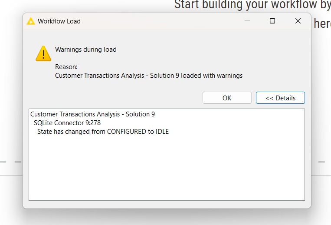Click the greyed-out minimize button
Image resolution: width=331 pixels, height=225 pixels.
pyautogui.click(x=247, y=21)
